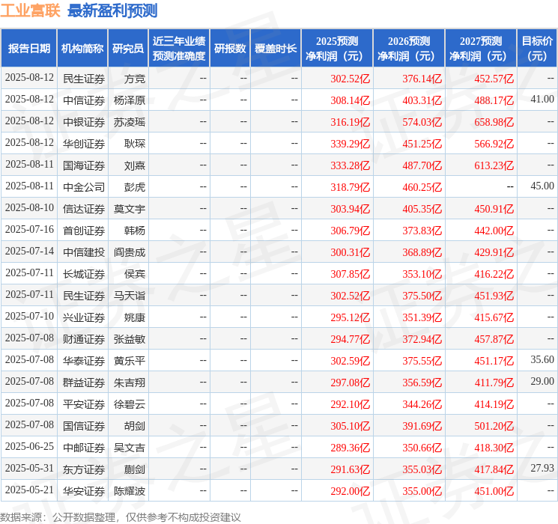Click the 658.98亿 profit value
This screenshot has width=558, height=524.
pyautogui.click(x=494, y=122)
